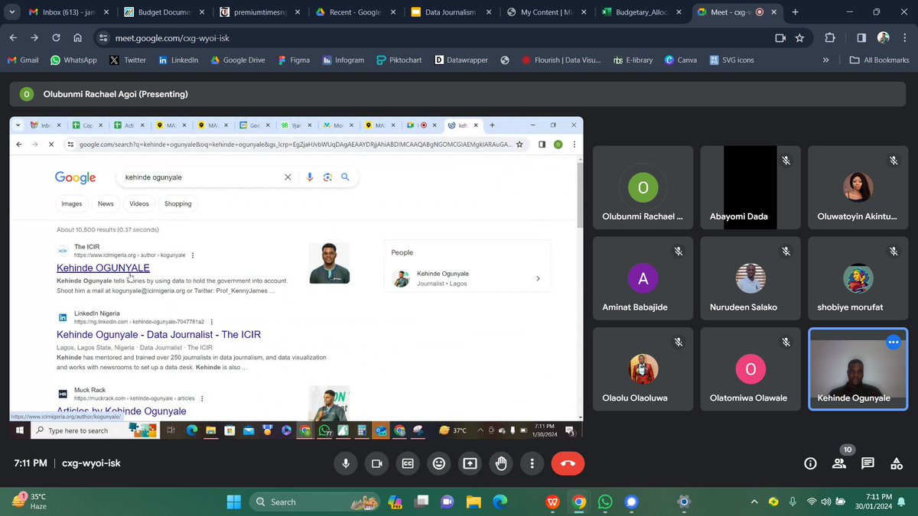The width and height of the screenshot is (918, 516).
Task: Open WhatsApp bookmark
Action: click(x=73, y=60)
